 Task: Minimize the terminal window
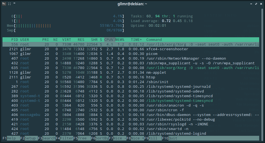251,4
